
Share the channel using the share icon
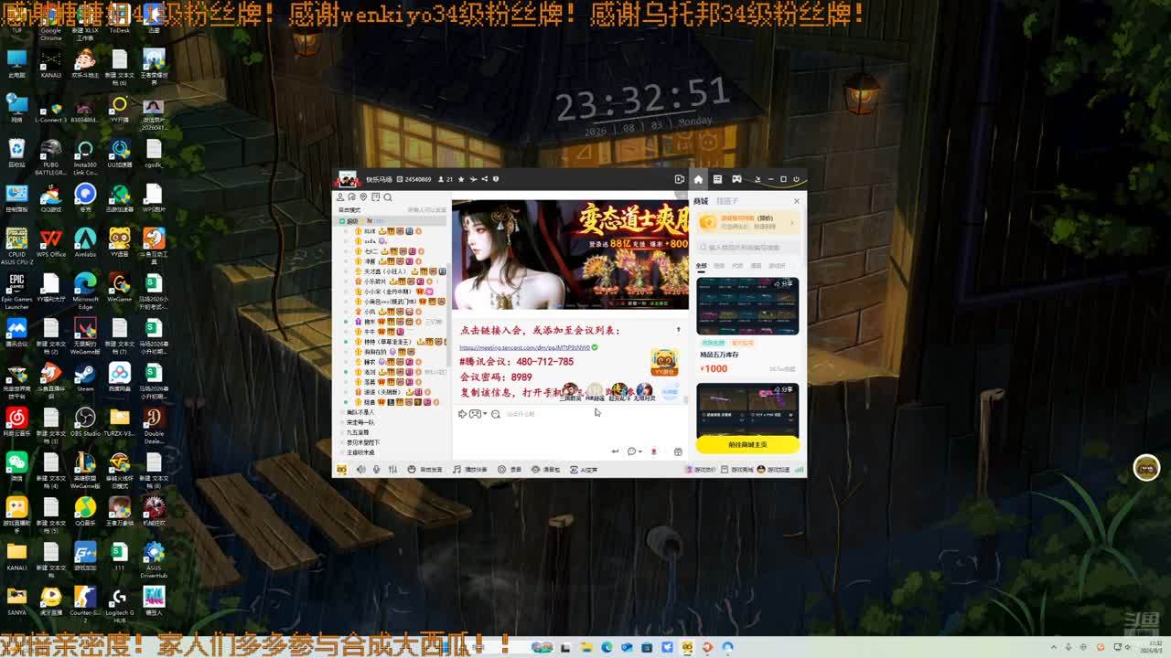click(484, 179)
